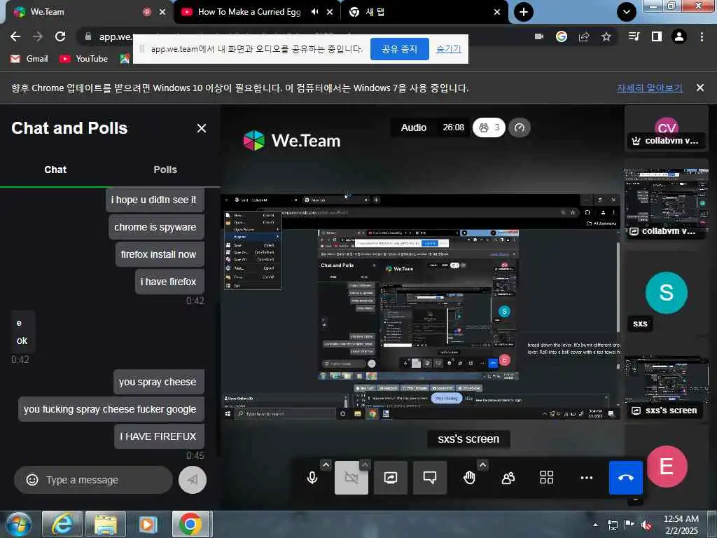Open the Chrome three-dot menu
The width and height of the screenshot is (717, 538).
point(702,36)
